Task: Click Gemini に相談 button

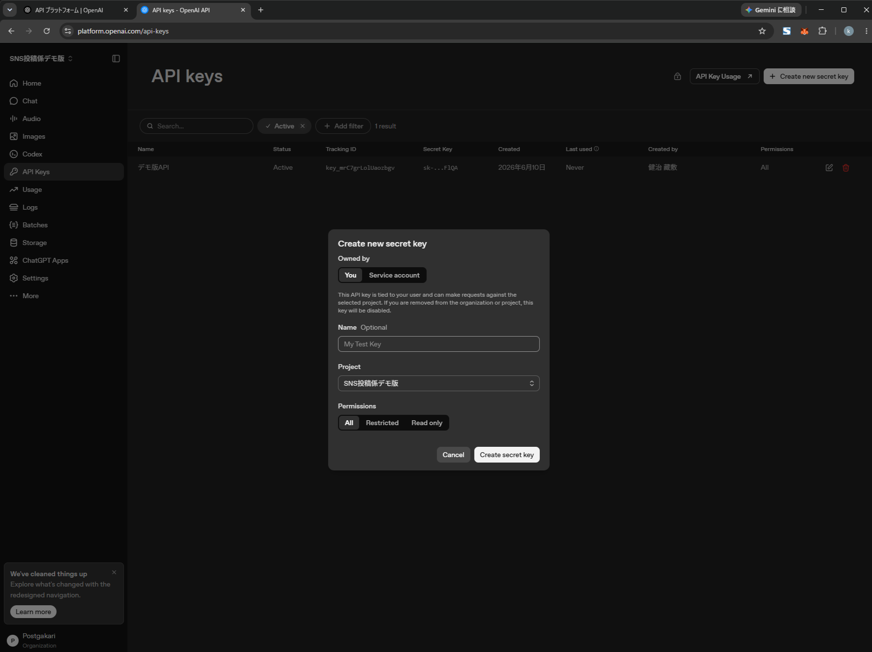Action: click(771, 10)
